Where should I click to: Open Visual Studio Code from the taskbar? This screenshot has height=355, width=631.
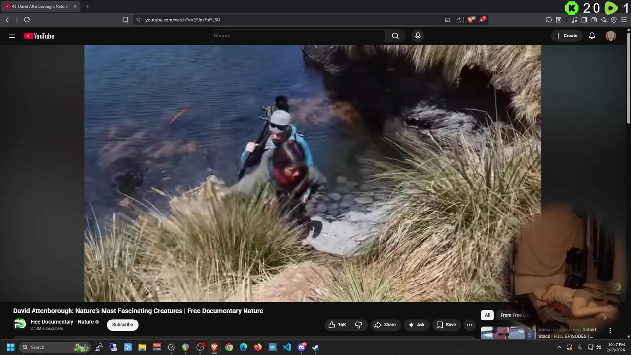click(286, 347)
